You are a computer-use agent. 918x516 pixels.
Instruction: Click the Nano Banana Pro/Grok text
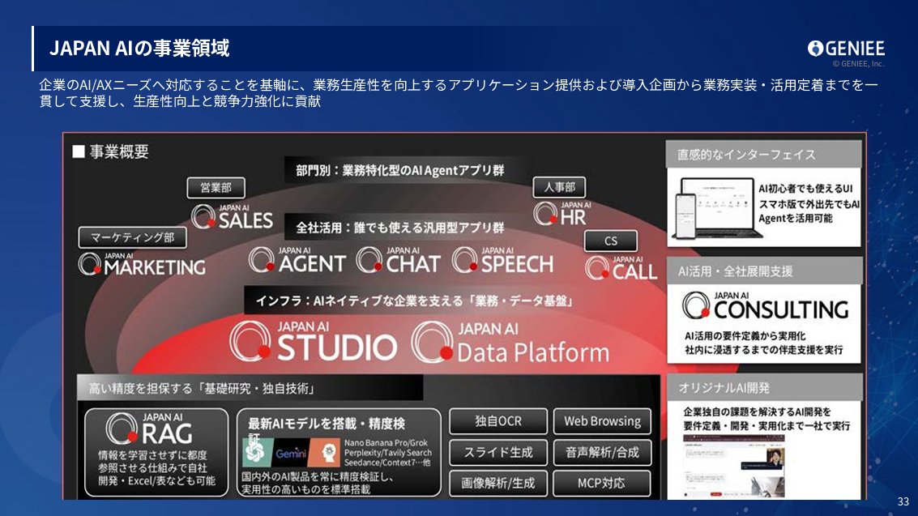pyautogui.click(x=386, y=443)
